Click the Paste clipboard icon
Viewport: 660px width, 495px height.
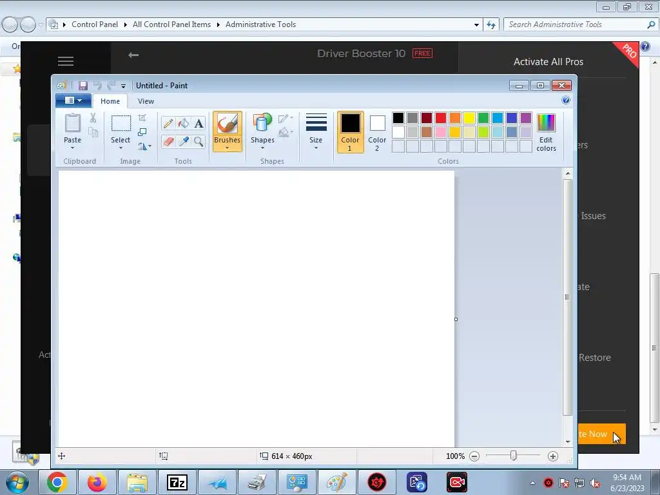pyautogui.click(x=72, y=123)
